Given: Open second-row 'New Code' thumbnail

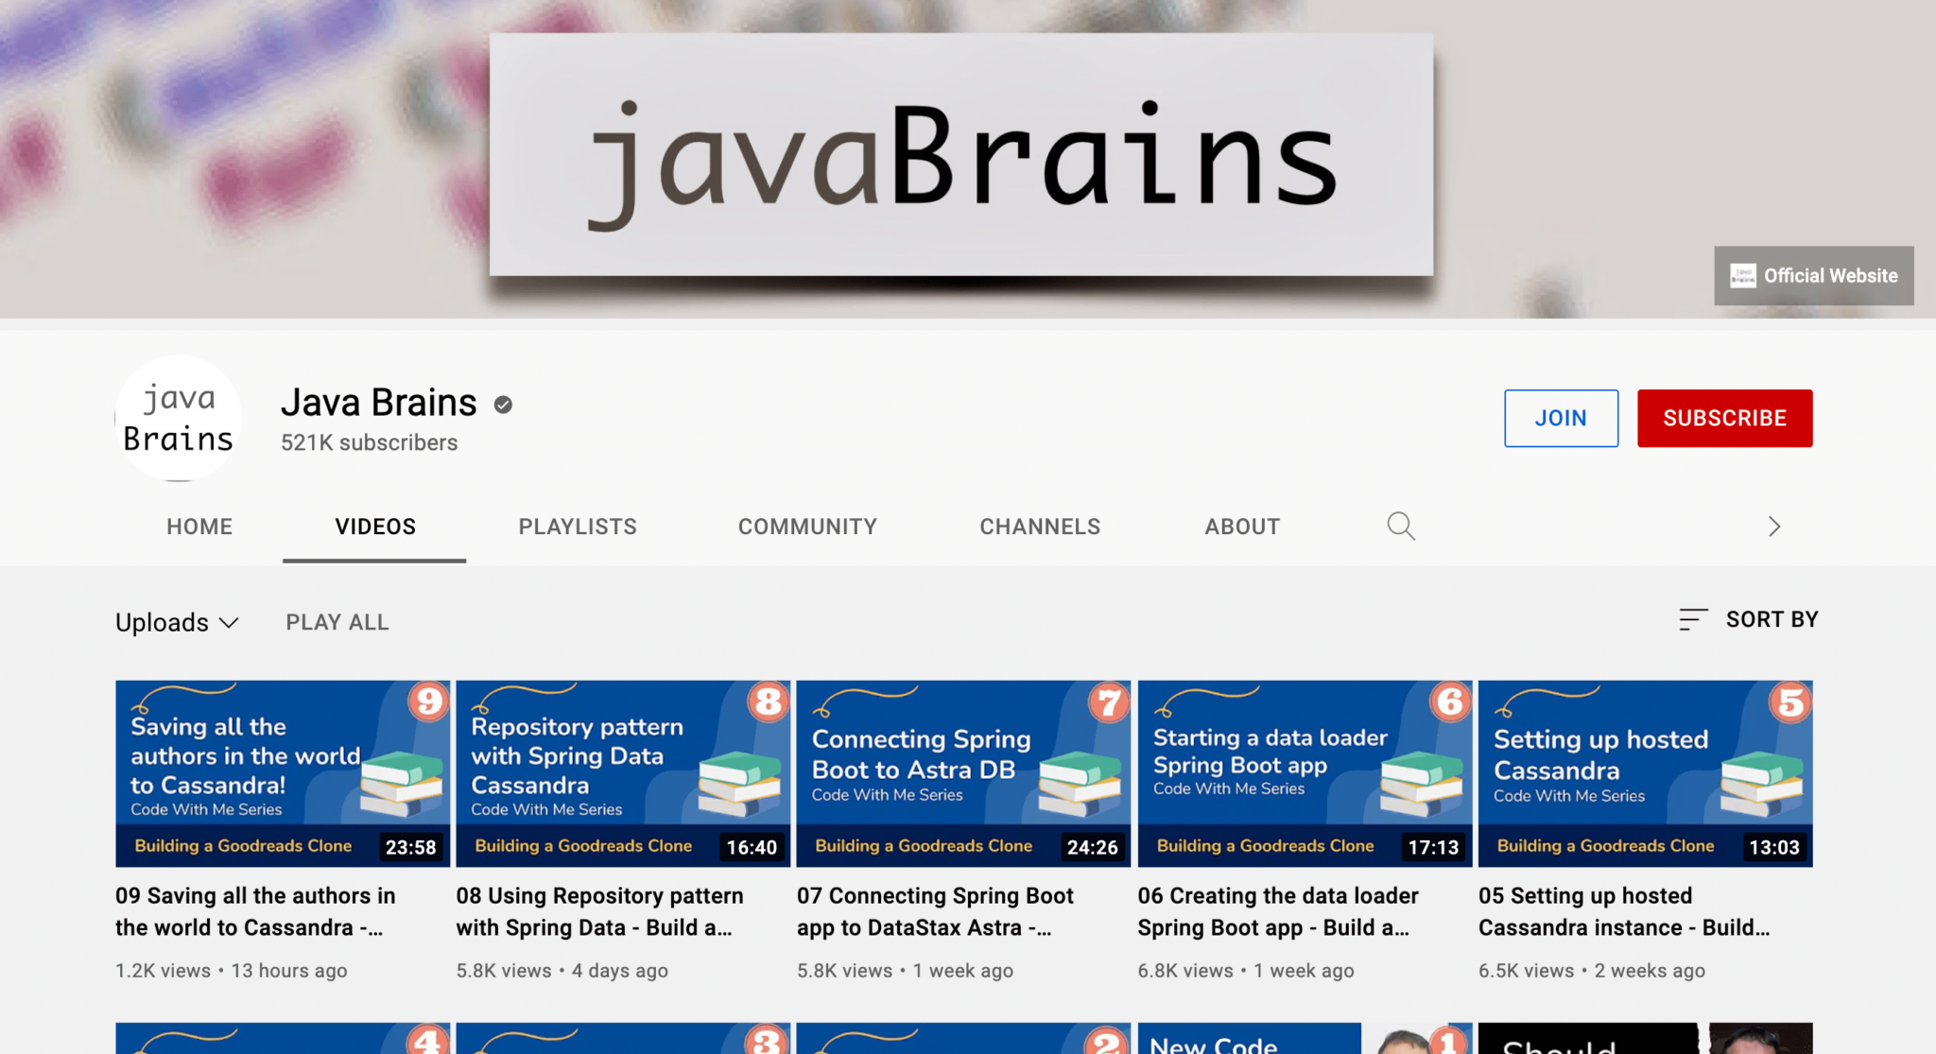Looking at the screenshot, I should (x=1305, y=1038).
